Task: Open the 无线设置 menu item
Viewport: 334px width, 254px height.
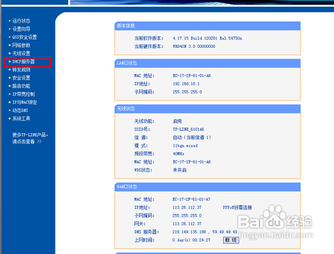Action: coord(21,53)
